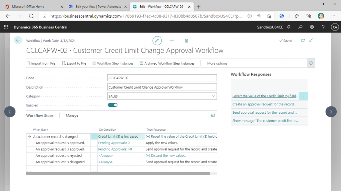Refresh the browser page

[x=31, y=16]
